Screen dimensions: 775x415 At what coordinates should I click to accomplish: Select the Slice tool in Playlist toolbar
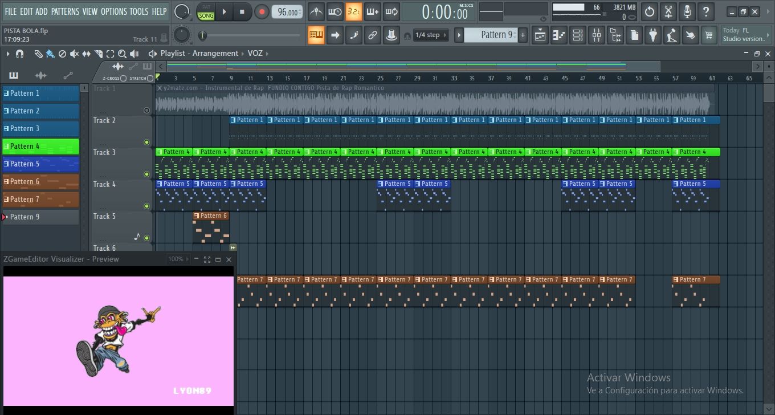pos(99,54)
